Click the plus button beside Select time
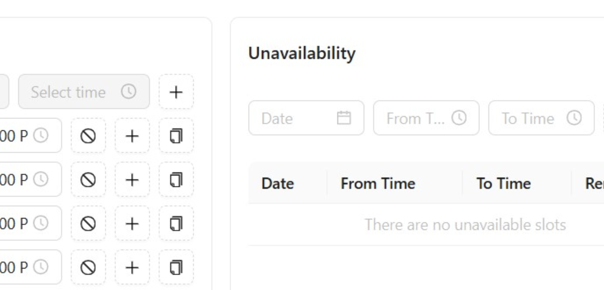The height and width of the screenshot is (290, 604). coord(176,92)
